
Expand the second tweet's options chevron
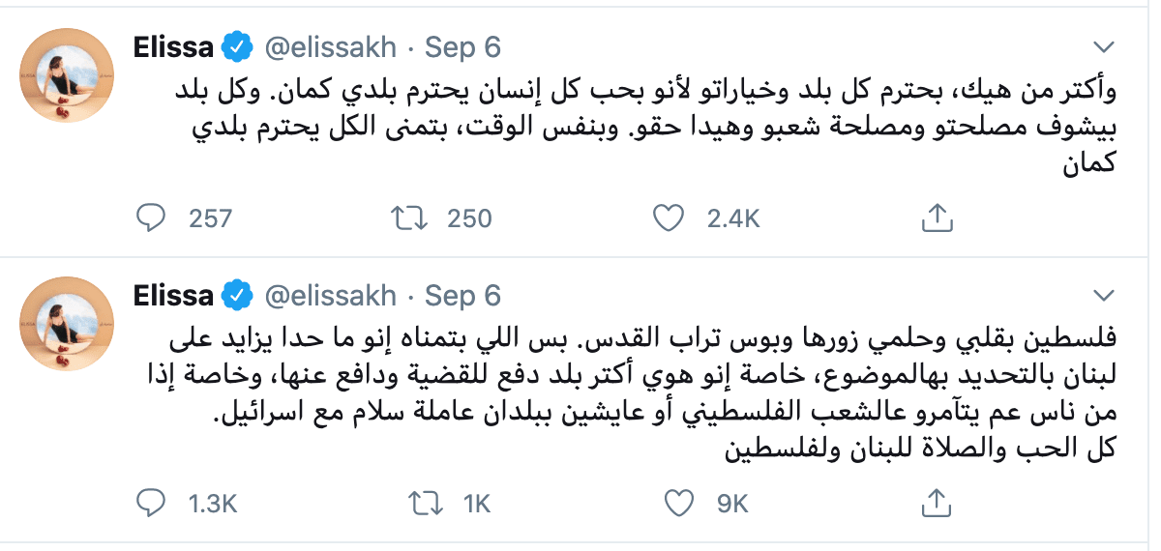[1103, 294]
